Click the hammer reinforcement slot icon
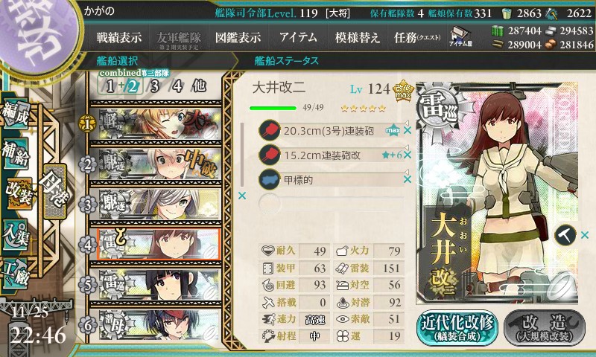Viewport: 596px width, 357px height. point(565,235)
